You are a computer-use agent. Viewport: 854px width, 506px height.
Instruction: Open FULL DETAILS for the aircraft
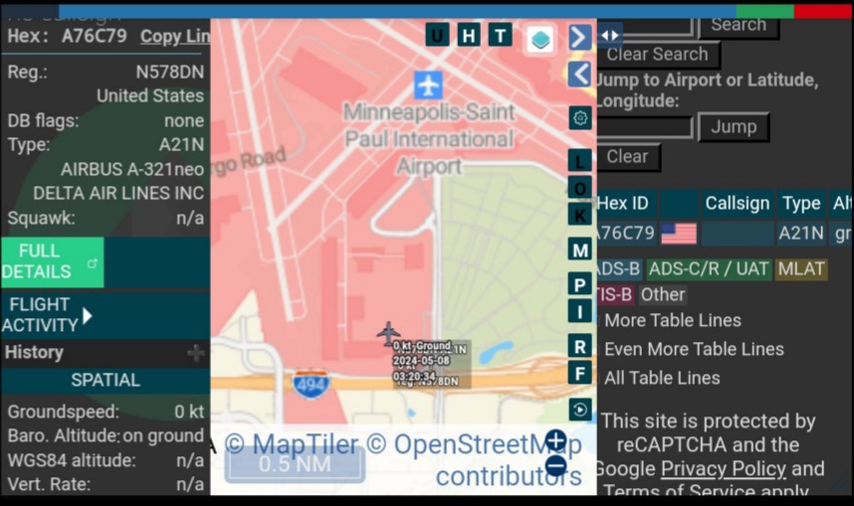(53, 261)
